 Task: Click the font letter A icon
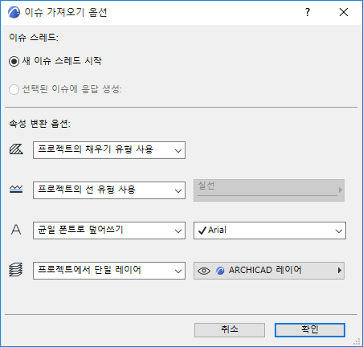[x=16, y=230]
